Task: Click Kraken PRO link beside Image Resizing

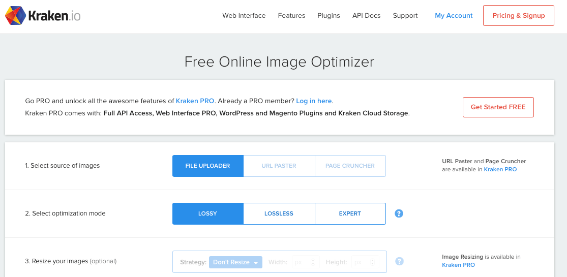Action: pyautogui.click(x=458, y=265)
